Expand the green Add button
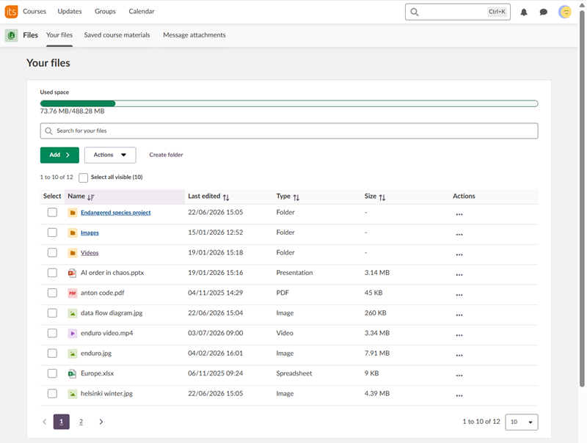The height and width of the screenshot is (443, 587). (59, 155)
